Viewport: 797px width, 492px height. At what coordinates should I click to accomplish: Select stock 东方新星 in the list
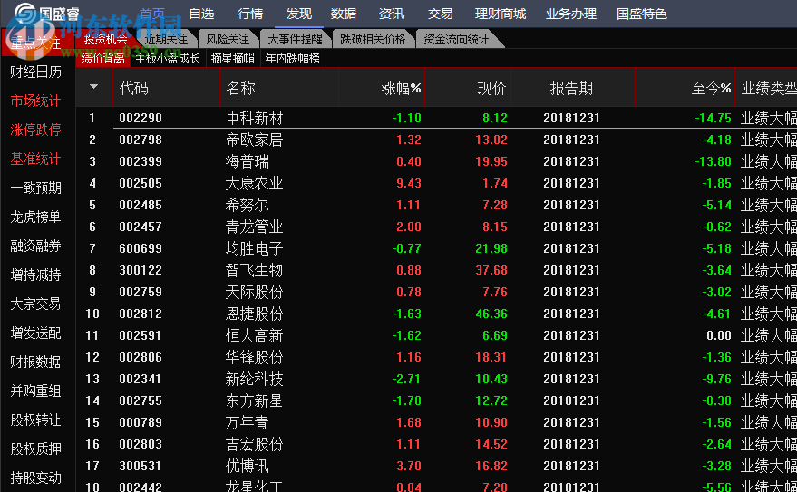click(254, 401)
